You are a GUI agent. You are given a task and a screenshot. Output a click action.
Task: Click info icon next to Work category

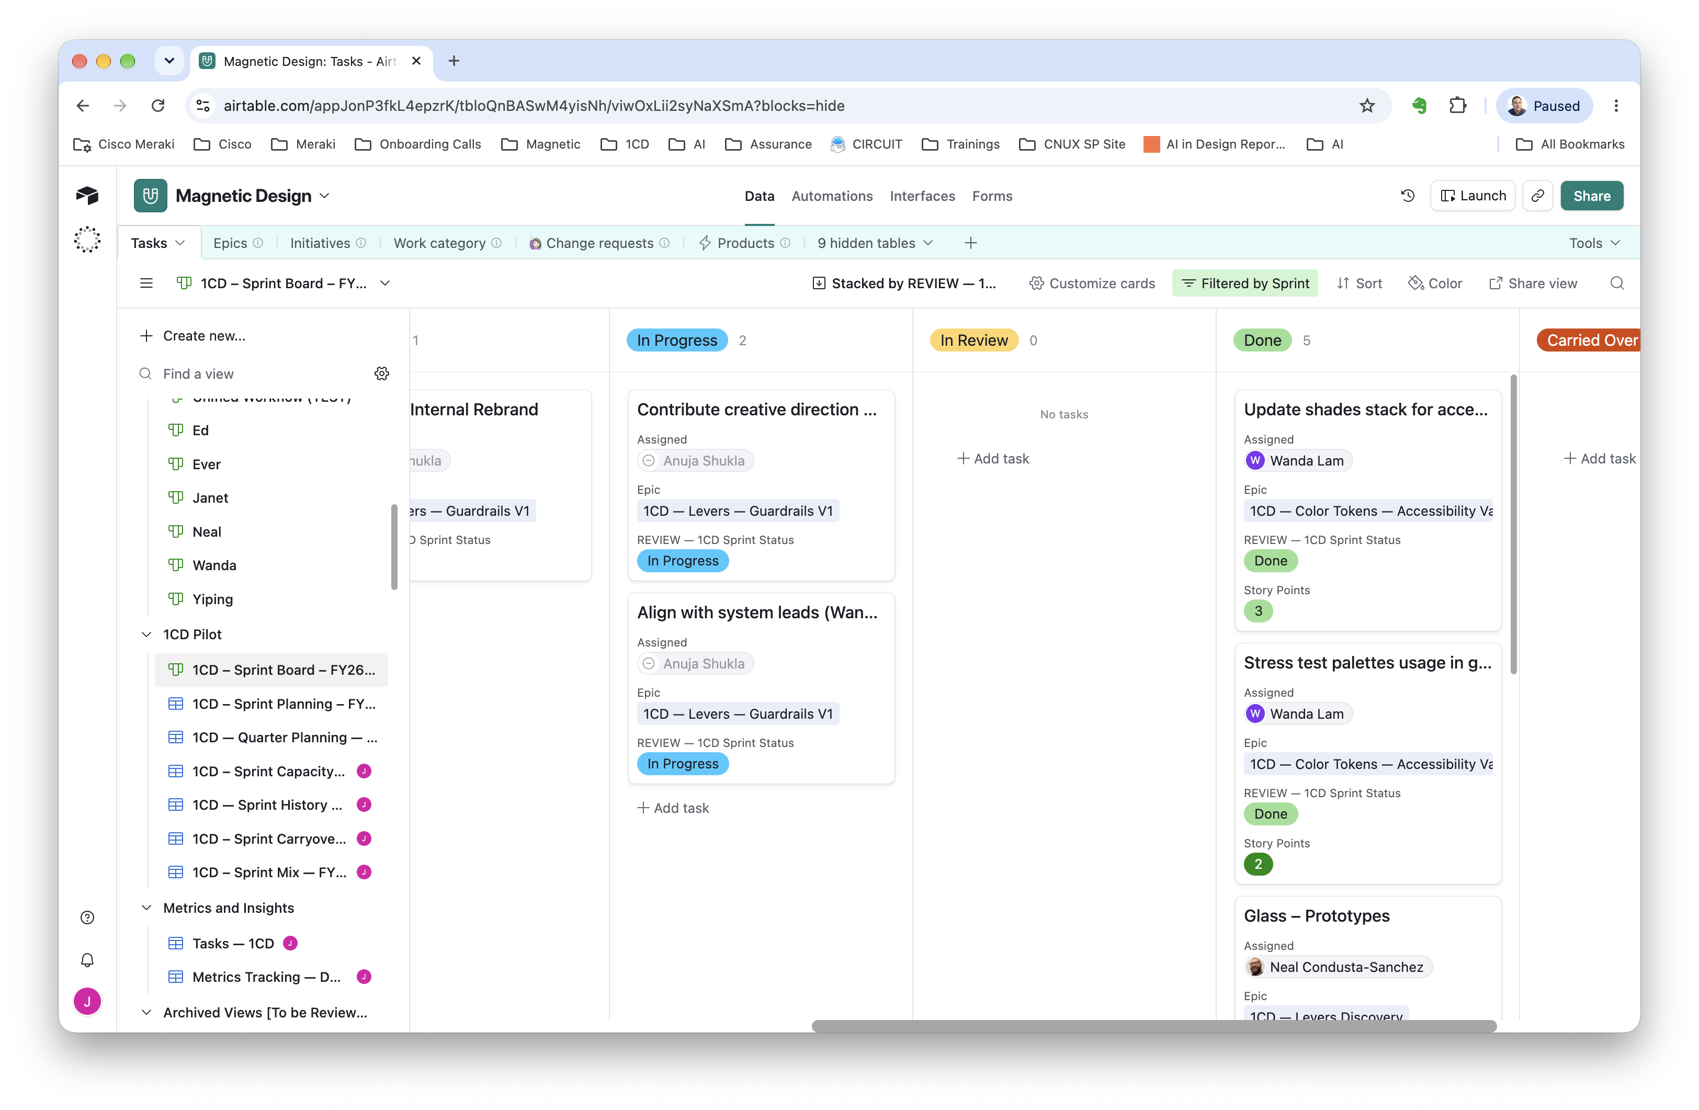click(x=496, y=243)
